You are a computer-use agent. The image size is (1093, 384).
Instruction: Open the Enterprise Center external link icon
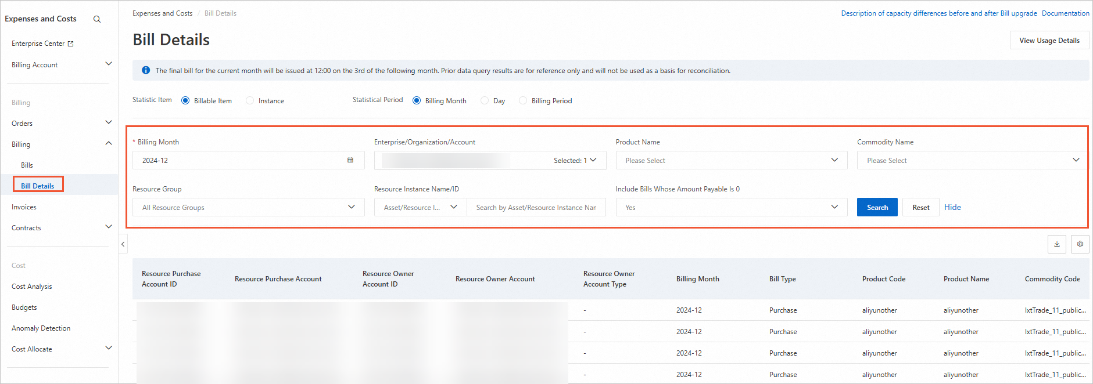(71, 44)
